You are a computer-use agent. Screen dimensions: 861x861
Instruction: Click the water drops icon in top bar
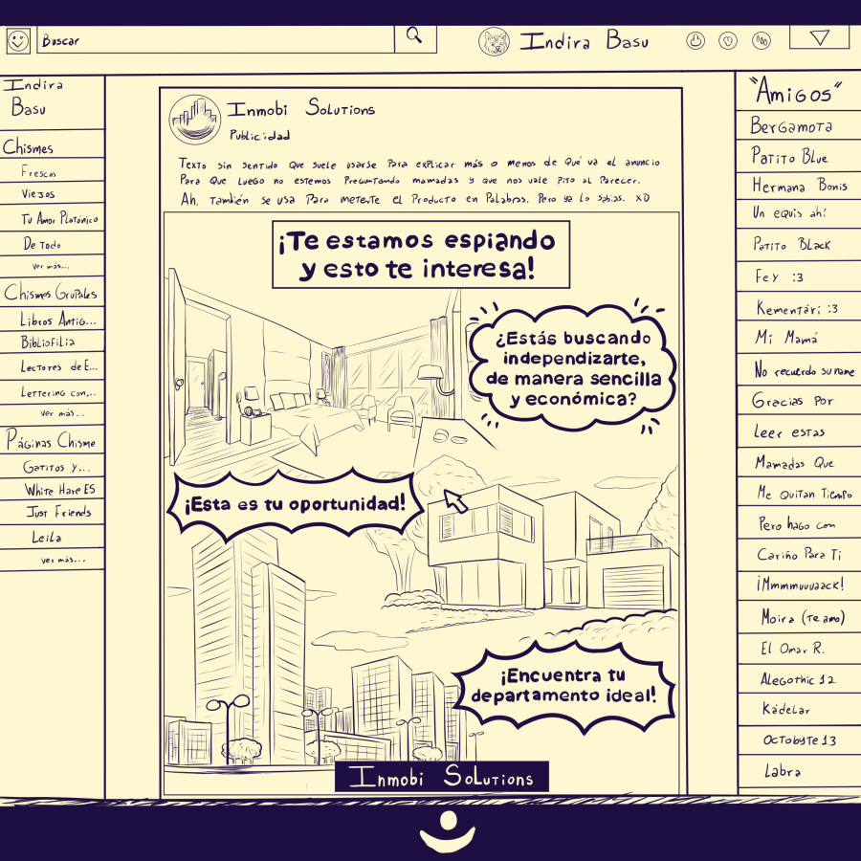point(762,41)
